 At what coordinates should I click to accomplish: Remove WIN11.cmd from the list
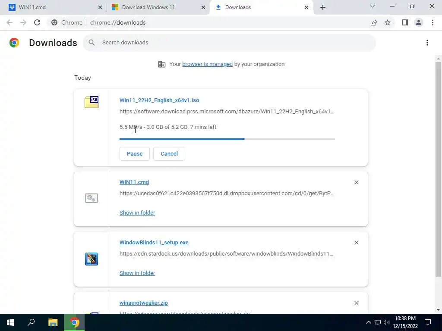[356, 182]
